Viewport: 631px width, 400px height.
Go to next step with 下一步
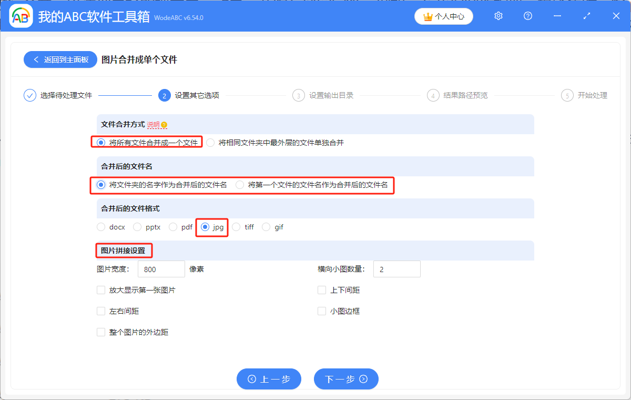coord(346,379)
